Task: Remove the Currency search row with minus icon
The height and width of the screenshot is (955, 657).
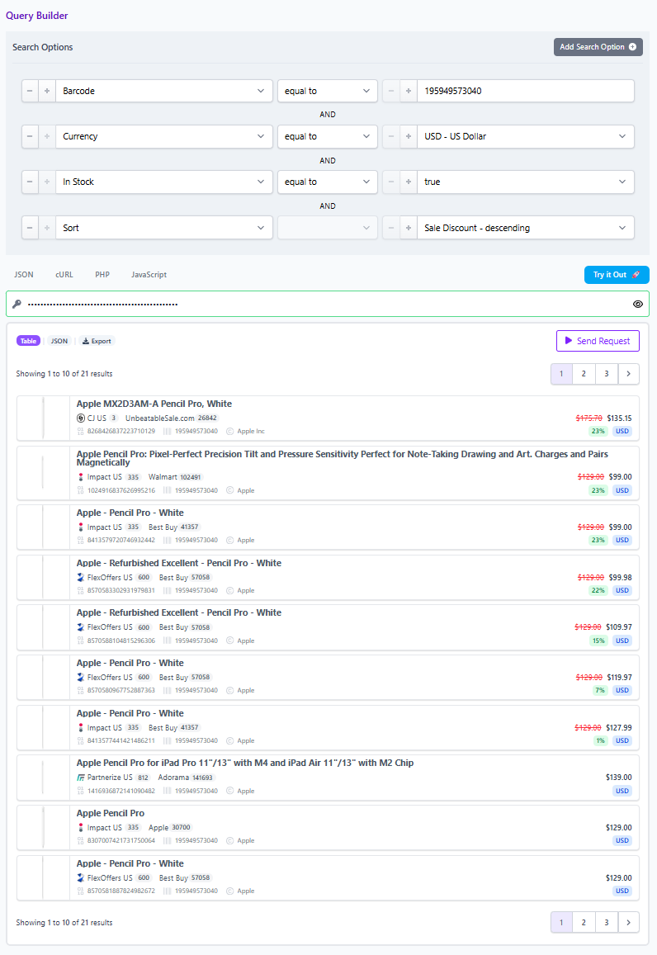Action: [30, 136]
